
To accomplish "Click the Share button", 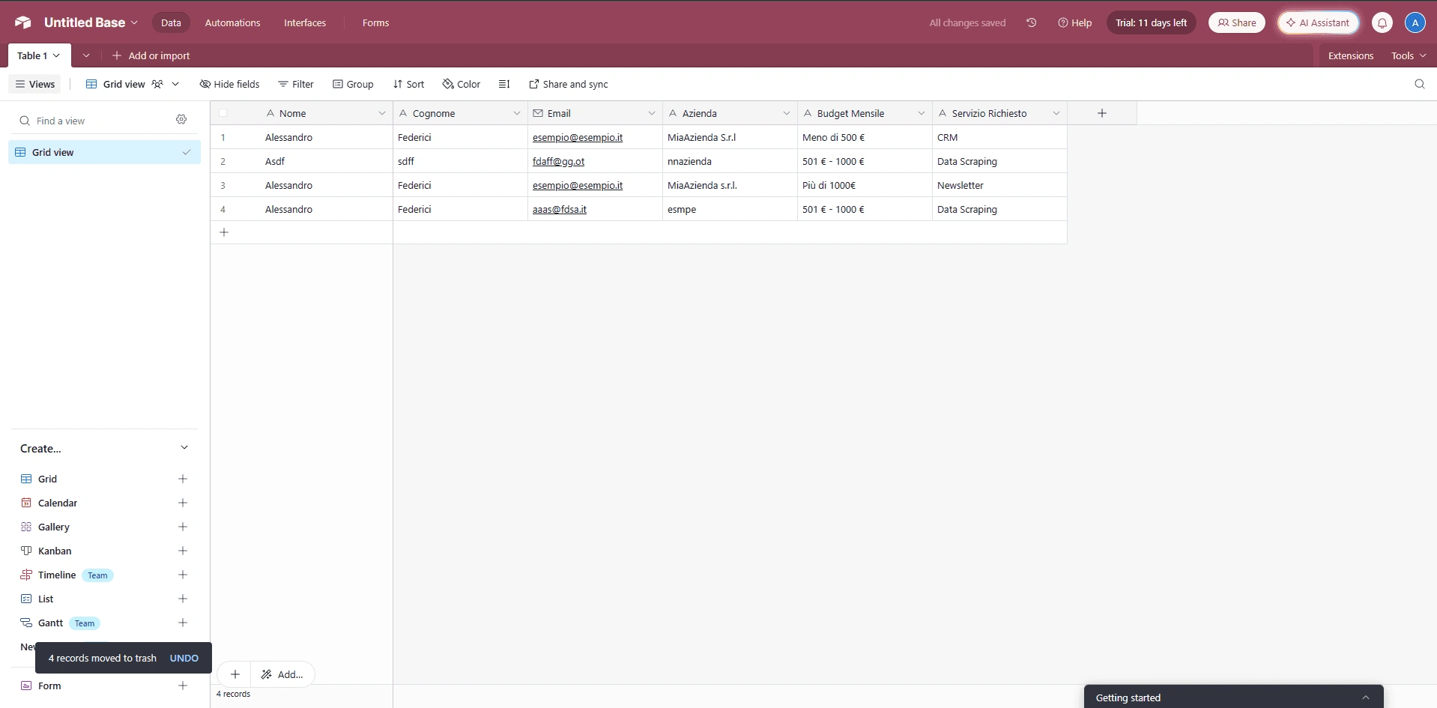I will [1237, 22].
